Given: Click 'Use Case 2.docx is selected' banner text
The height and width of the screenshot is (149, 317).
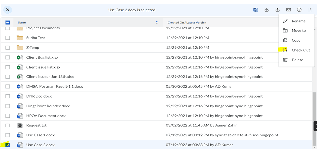Looking at the screenshot, I should click(x=132, y=10).
